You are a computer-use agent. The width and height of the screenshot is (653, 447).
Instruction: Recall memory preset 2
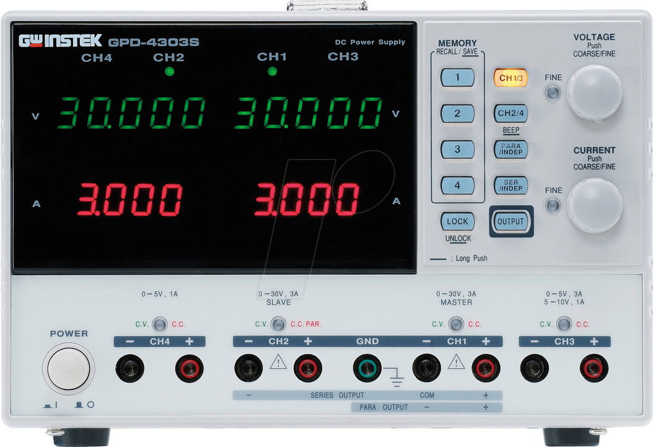[457, 113]
